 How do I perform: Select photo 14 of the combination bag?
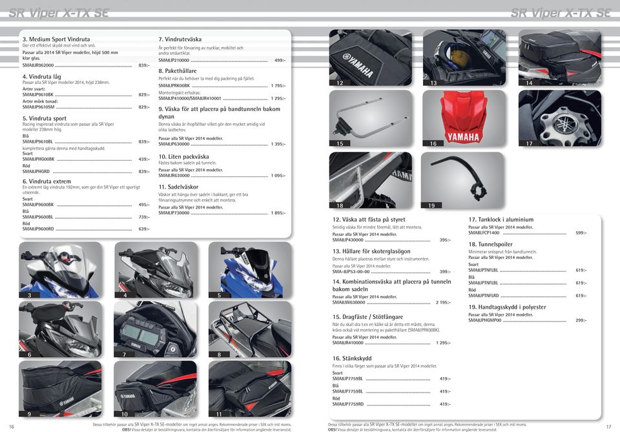(560, 57)
